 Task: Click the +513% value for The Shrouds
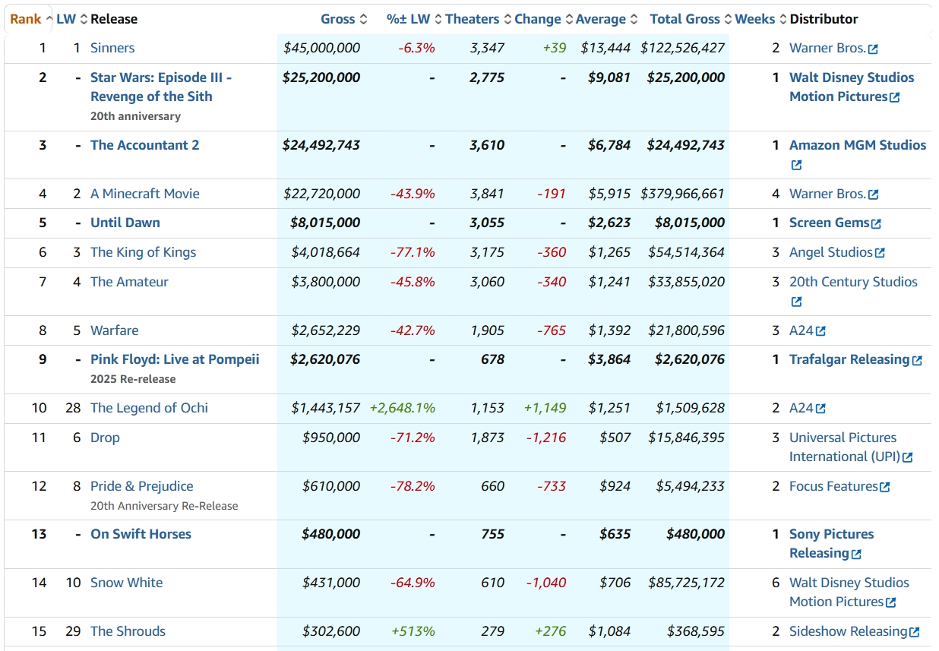[x=413, y=631]
